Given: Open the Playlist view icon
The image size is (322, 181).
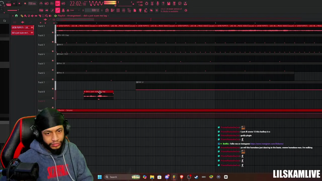Looking at the screenshot, I should (x=107, y=10).
